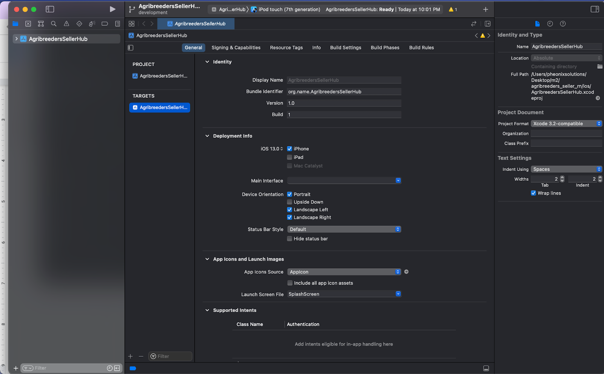Show the History inspector
Viewport: 604px width, 374px height.
click(x=550, y=24)
